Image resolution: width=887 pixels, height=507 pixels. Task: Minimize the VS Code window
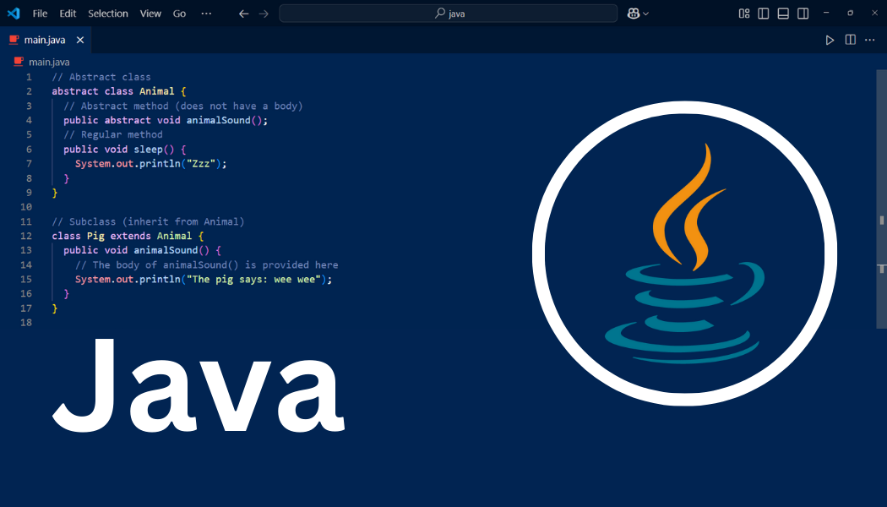click(x=826, y=13)
